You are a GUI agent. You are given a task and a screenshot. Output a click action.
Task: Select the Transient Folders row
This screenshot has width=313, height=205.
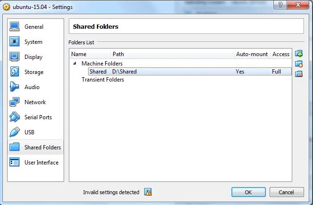point(181,80)
